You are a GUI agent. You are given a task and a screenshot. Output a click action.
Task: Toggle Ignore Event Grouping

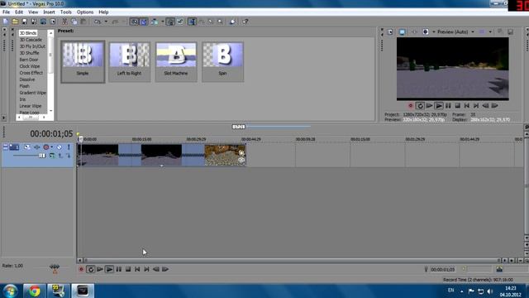click(180, 22)
